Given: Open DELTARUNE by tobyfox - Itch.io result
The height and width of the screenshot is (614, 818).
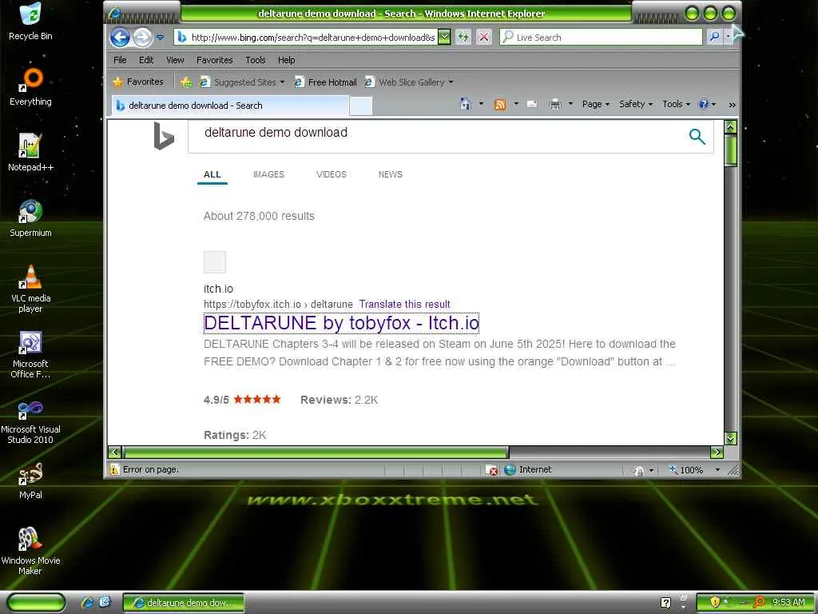Looking at the screenshot, I should [x=341, y=323].
